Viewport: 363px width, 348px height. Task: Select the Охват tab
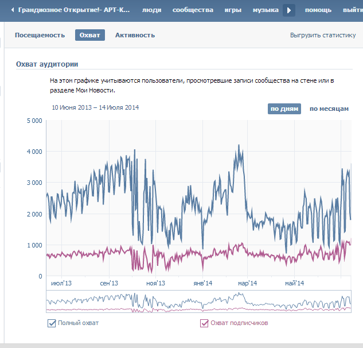coord(89,35)
